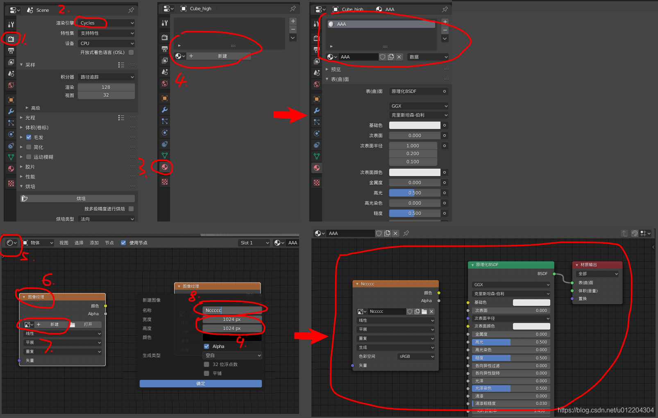This screenshot has width=658, height=418.
Task: Toggle 使用节点 checkbox in node editor
Action: pyautogui.click(x=123, y=243)
